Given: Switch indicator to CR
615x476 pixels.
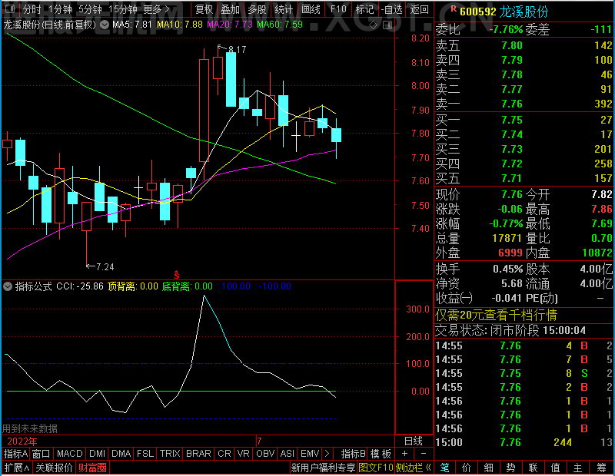Looking at the screenshot, I should pyautogui.click(x=224, y=454).
